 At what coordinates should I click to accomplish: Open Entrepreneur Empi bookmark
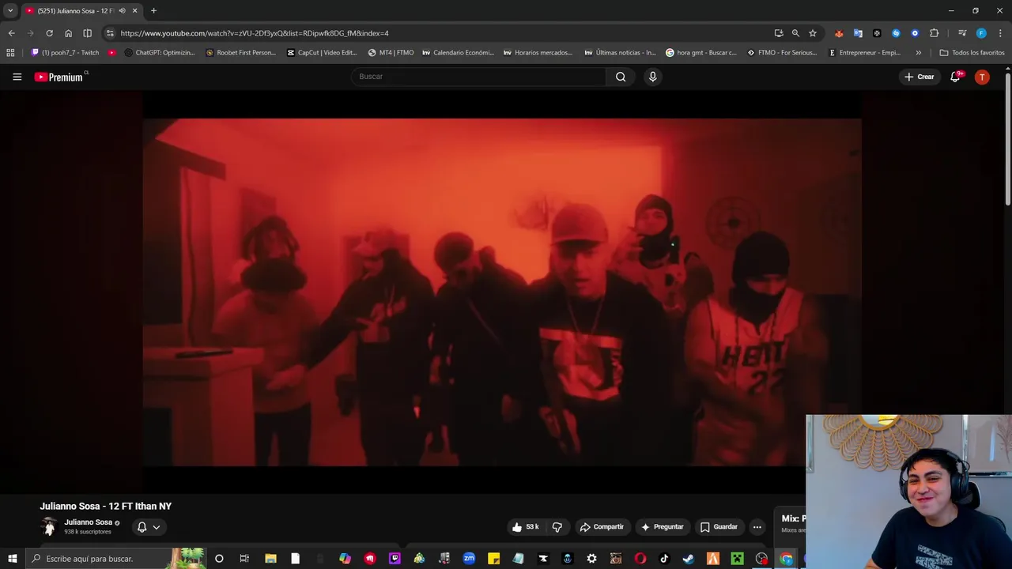tap(864, 53)
